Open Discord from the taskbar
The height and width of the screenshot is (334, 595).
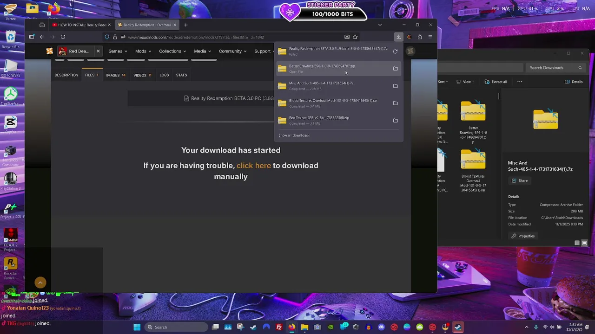point(381,327)
